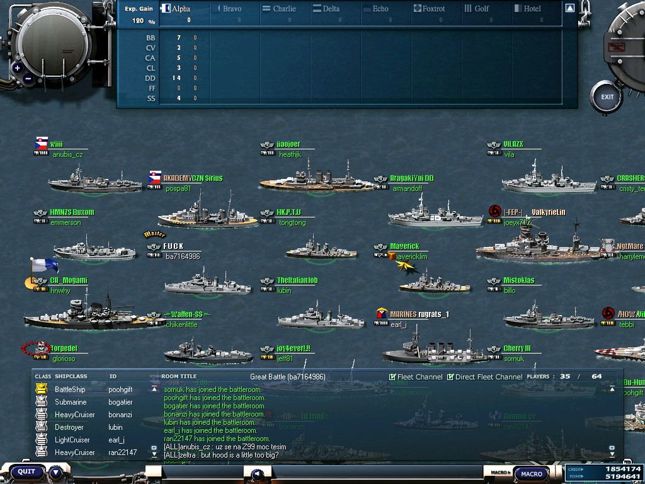Click the flag icon beside wiiii
This screenshot has height=484, width=645.
(42, 143)
